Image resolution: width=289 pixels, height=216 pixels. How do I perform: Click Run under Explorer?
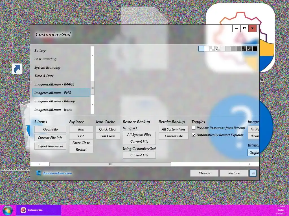[81, 129]
